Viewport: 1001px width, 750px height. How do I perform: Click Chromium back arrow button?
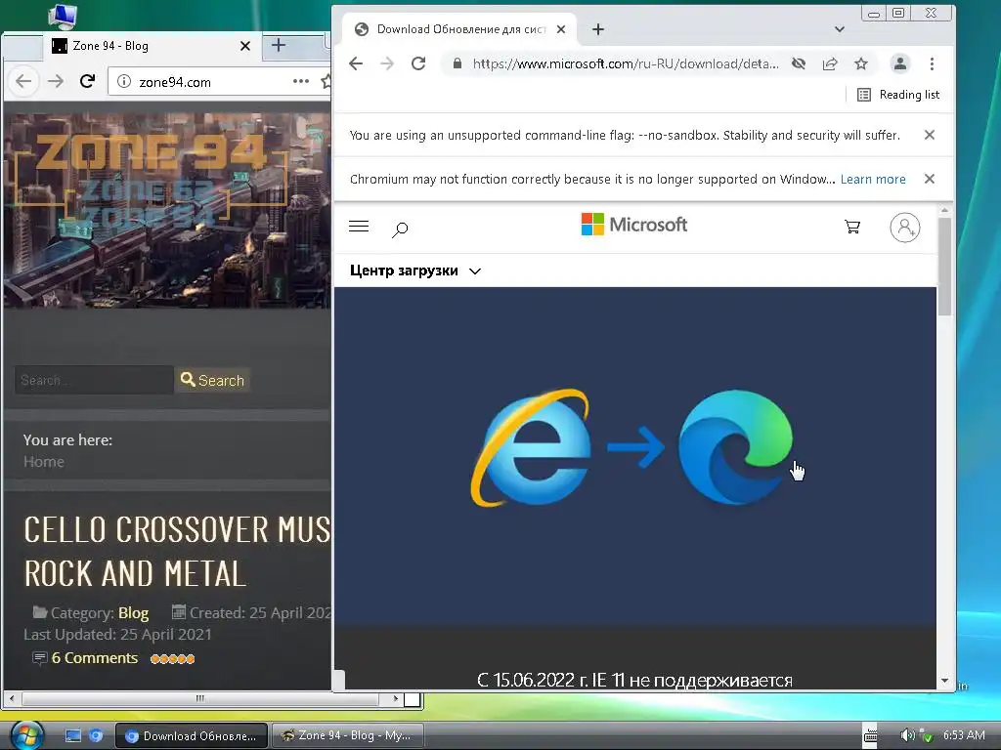pyautogui.click(x=356, y=63)
